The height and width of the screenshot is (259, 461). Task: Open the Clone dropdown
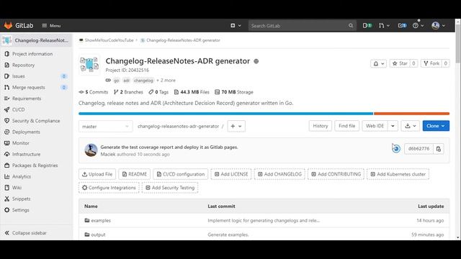coord(436,126)
